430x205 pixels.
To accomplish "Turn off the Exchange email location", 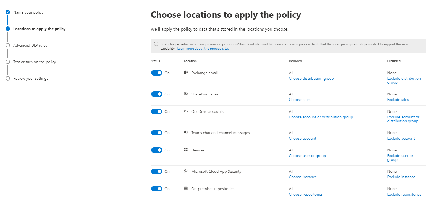I will pos(157,73).
